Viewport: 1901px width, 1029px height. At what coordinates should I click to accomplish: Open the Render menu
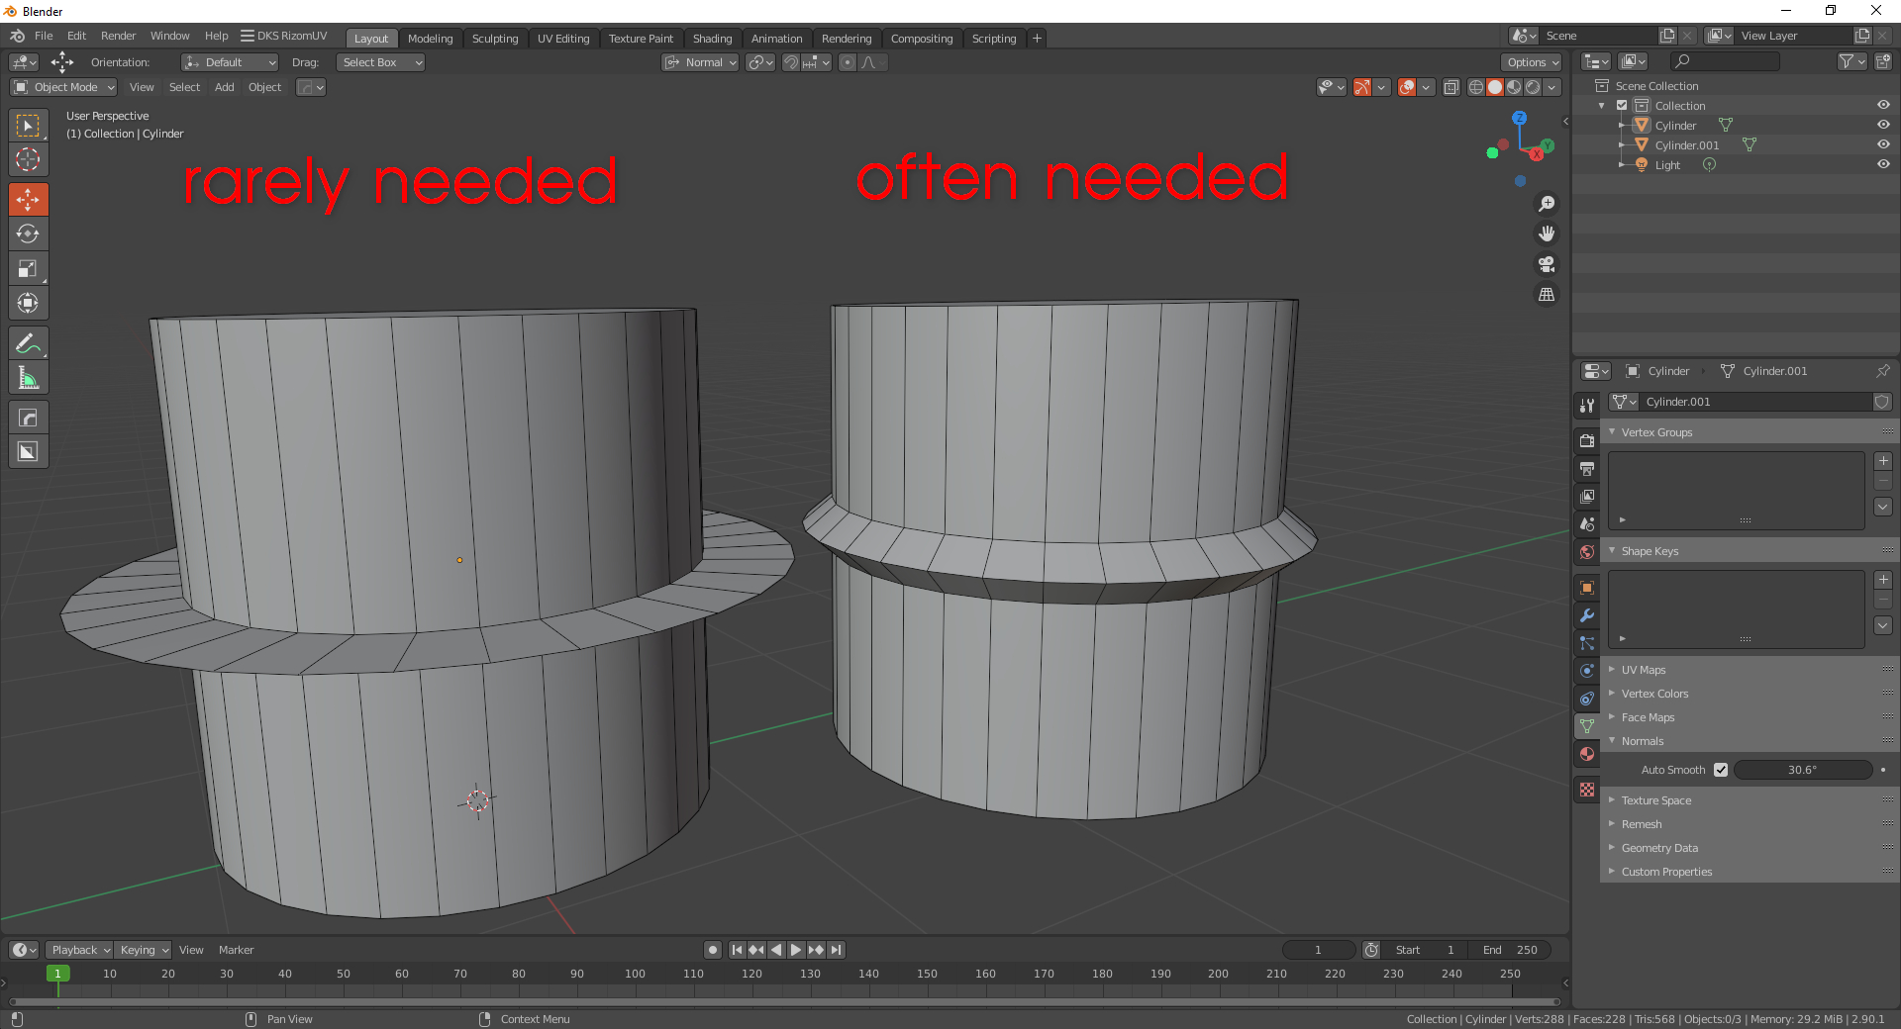pyautogui.click(x=119, y=36)
